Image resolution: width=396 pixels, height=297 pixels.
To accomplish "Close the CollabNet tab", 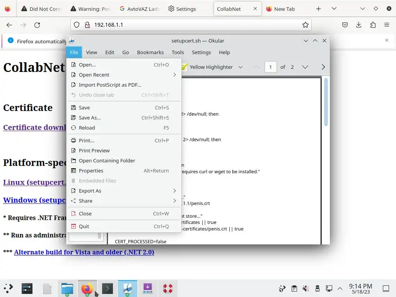I will coord(255,9).
